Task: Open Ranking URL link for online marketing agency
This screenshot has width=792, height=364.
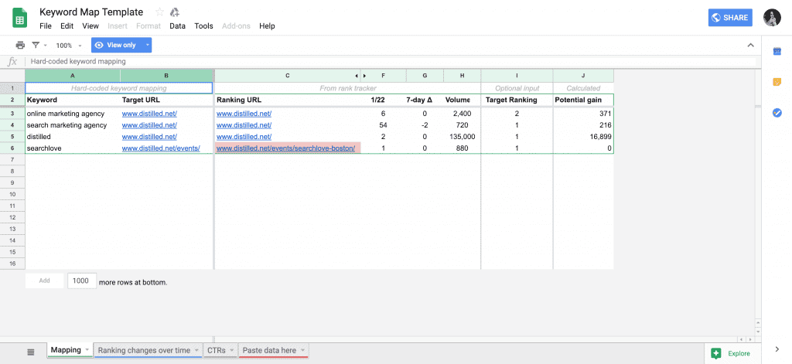Action: pyautogui.click(x=244, y=114)
